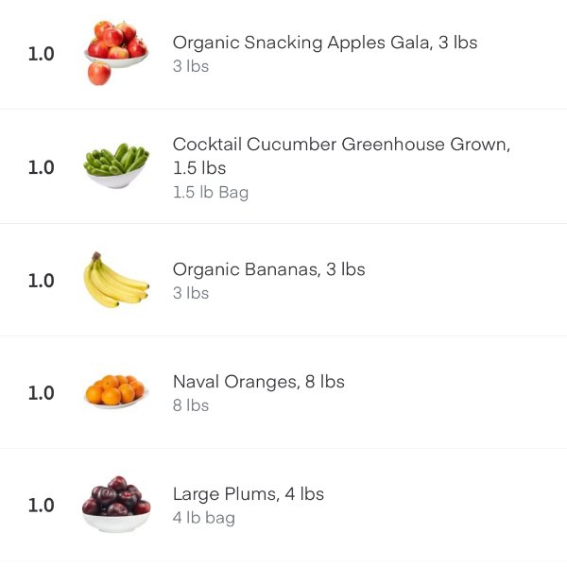Click the 3 lbs subtitle under apples
The image size is (567, 567).
point(191,66)
